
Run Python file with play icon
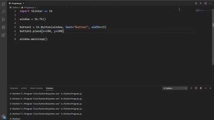point(201,3)
